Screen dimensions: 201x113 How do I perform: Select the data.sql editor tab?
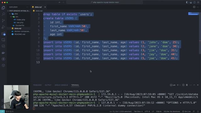(39, 7)
